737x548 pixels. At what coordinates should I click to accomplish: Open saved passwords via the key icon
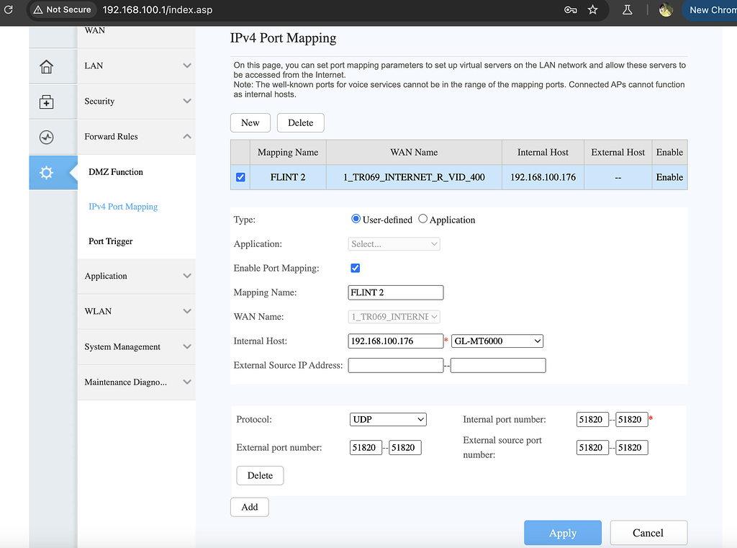tap(571, 10)
